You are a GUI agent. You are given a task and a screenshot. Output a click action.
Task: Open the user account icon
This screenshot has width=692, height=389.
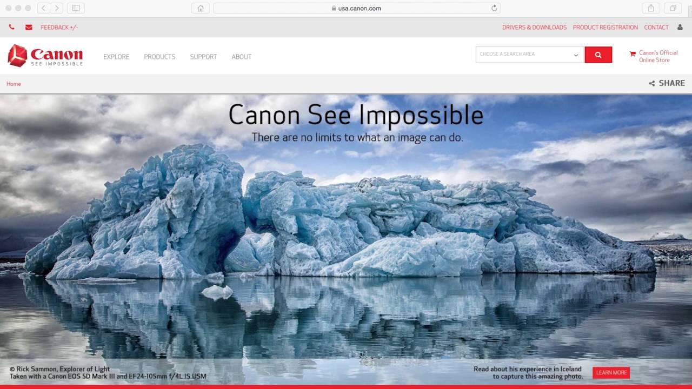point(680,27)
